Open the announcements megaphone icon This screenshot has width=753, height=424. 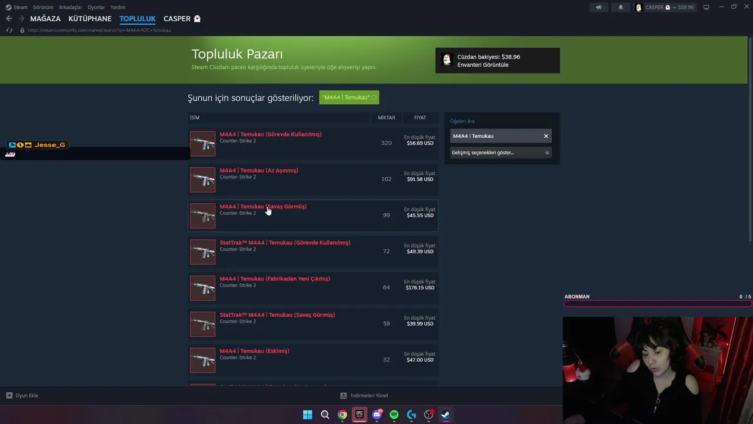pyautogui.click(x=599, y=7)
